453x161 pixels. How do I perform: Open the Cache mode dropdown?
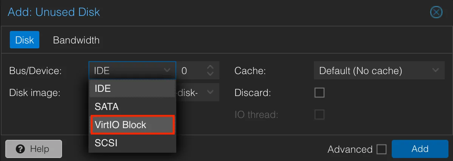click(379, 71)
